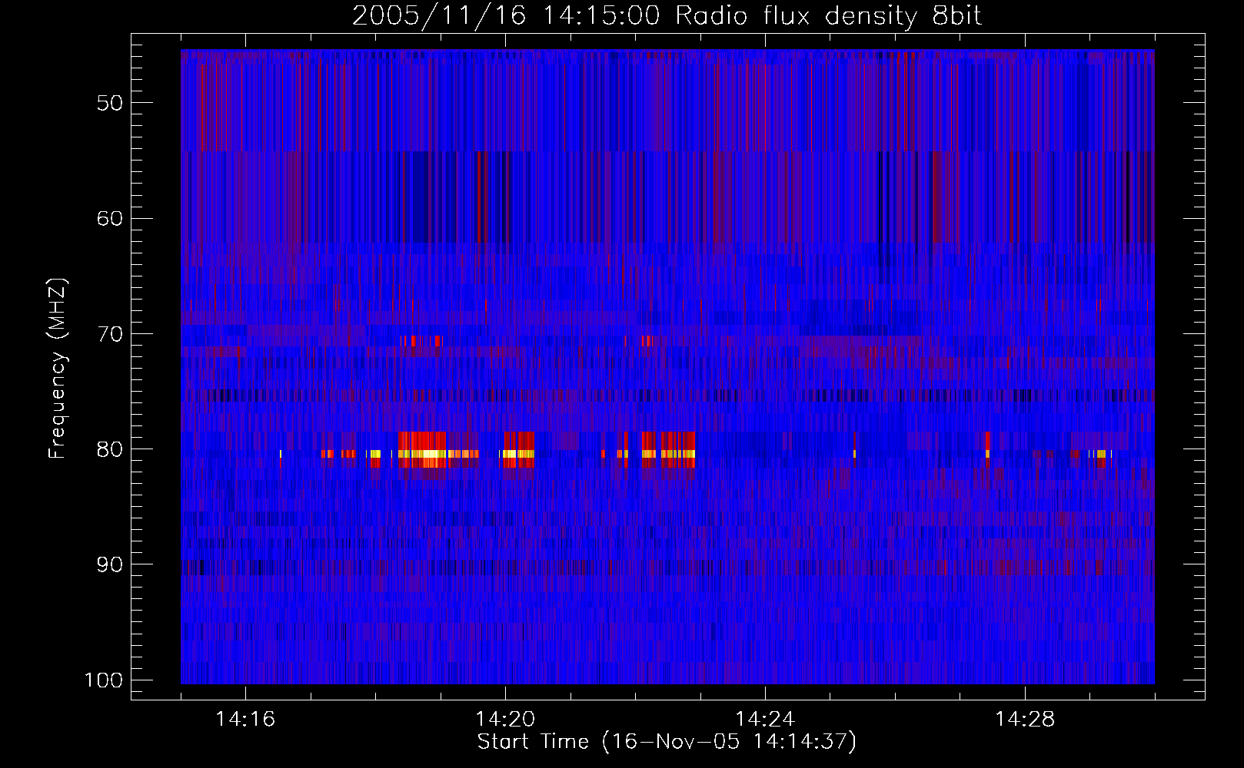Click the 14:24 time tick label
The height and width of the screenshot is (768, 1244).
765,720
